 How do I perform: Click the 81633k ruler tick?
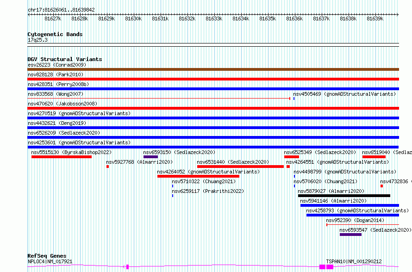click(214, 19)
